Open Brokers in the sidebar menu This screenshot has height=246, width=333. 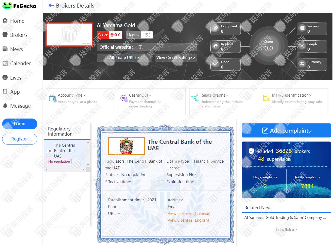(19, 35)
